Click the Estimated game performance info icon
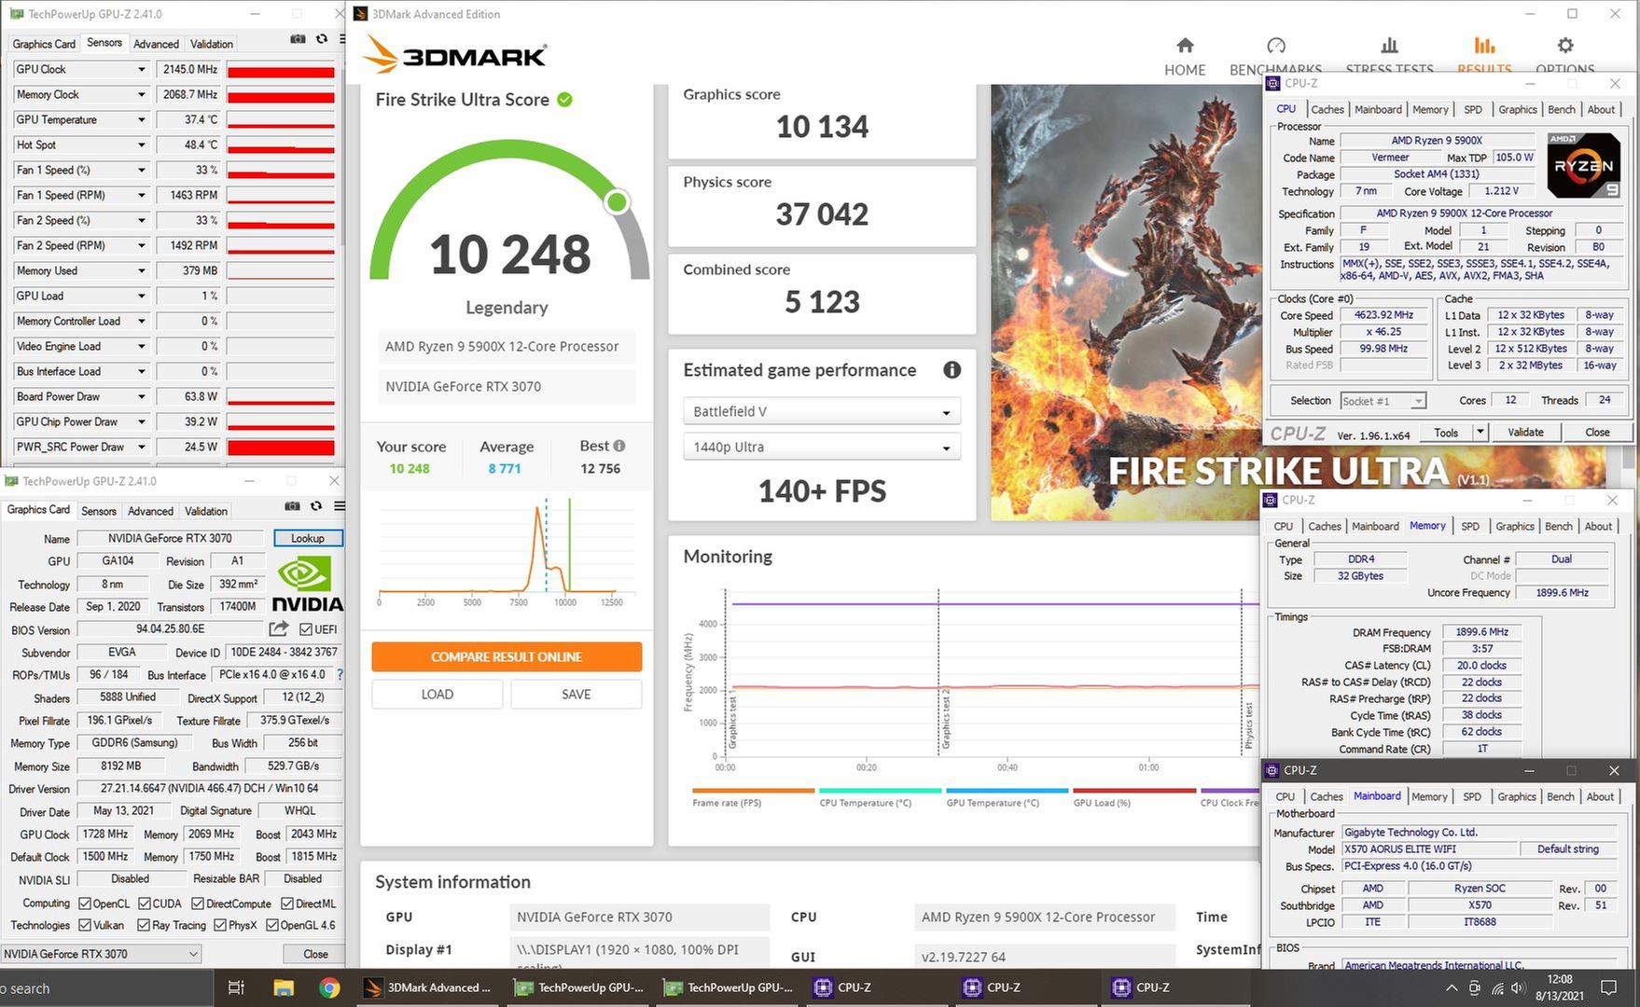The width and height of the screenshot is (1640, 1007). [x=952, y=370]
